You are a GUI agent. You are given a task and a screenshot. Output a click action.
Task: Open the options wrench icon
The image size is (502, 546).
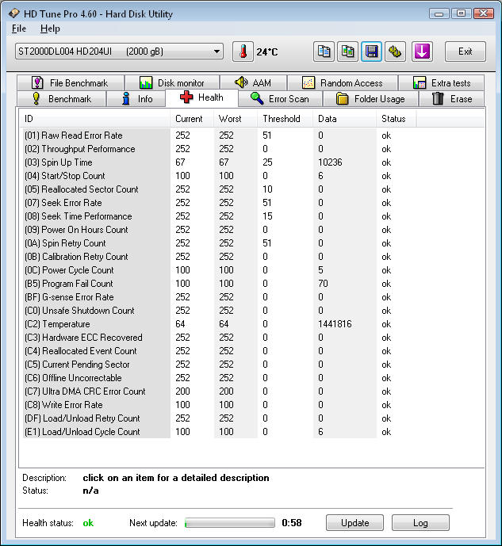pyautogui.click(x=395, y=52)
